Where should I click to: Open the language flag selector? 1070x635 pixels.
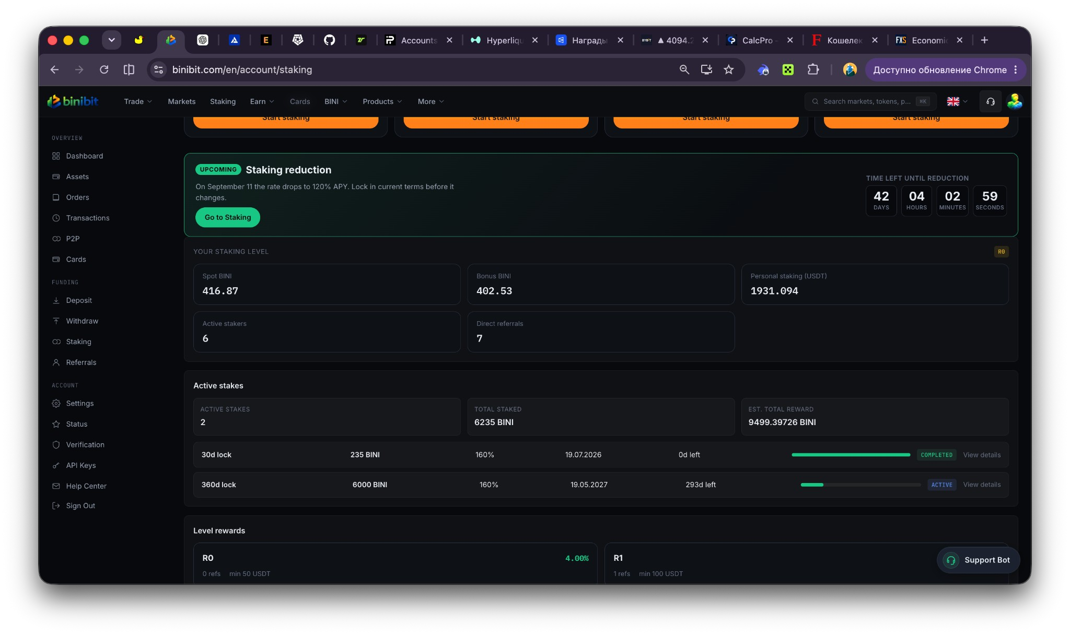pyautogui.click(x=957, y=101)
